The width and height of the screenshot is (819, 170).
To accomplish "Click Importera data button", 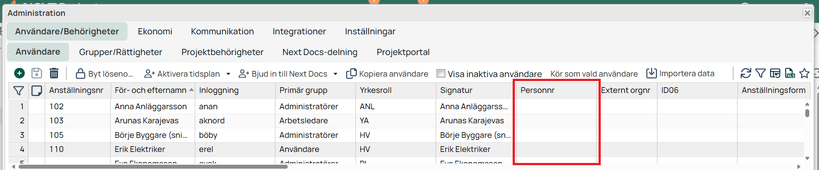I will point(680,74).
